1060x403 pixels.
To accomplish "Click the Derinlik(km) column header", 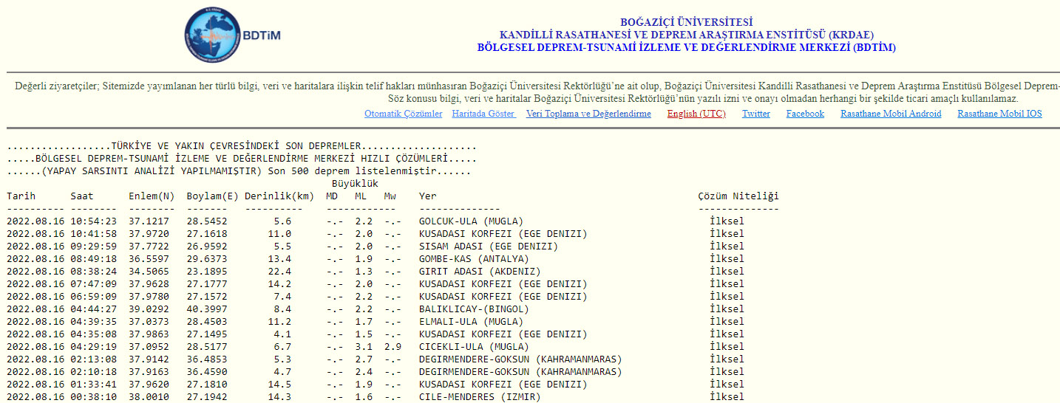I will click(279, 196).
